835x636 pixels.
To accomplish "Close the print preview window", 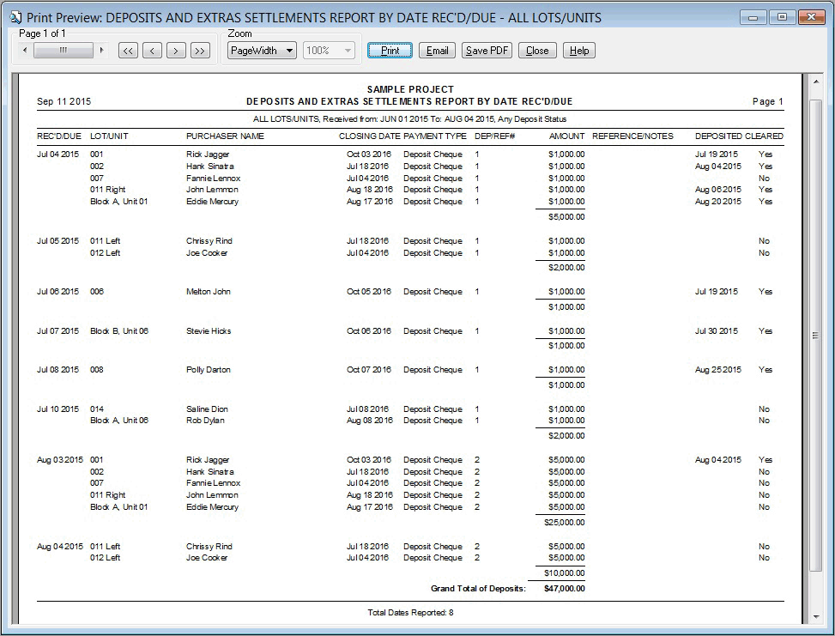I will [x=537, y=50].
